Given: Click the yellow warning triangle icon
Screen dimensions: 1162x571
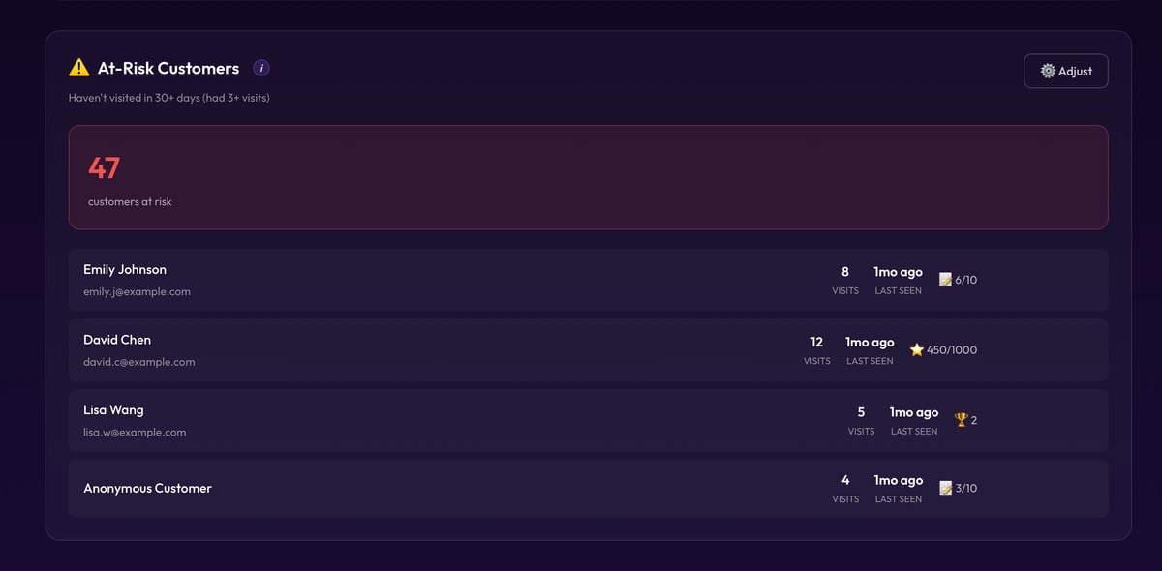Looking at the screenshot, I should coord(79,68).
